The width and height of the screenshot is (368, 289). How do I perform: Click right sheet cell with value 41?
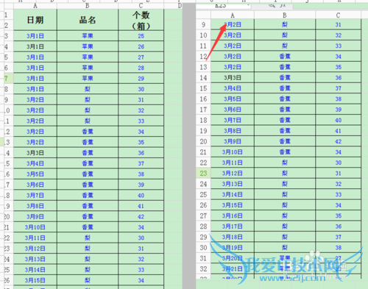(338, 131)
